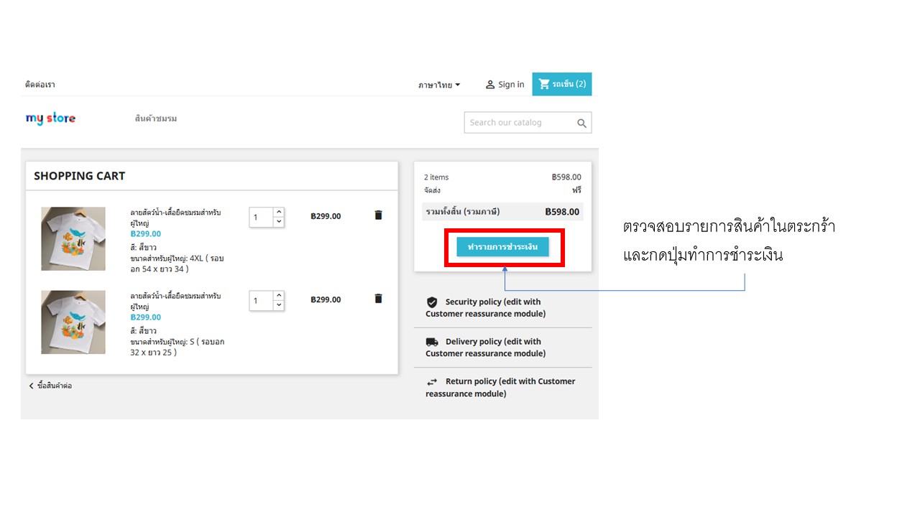920x517 pixels.
Task: Expand the ภาษาไทย language dropdown
Action: 439,85
